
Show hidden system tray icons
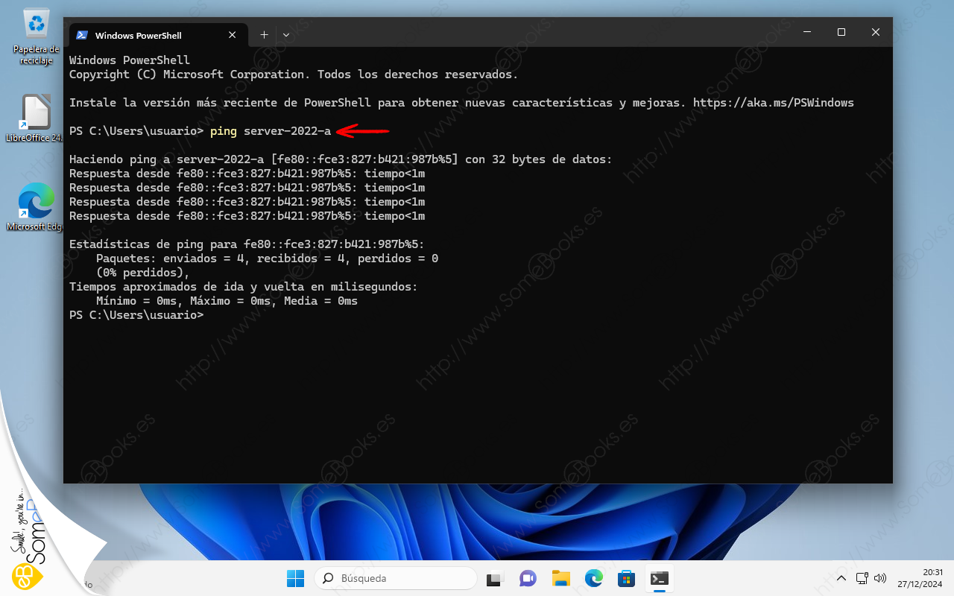pos(841,578)
